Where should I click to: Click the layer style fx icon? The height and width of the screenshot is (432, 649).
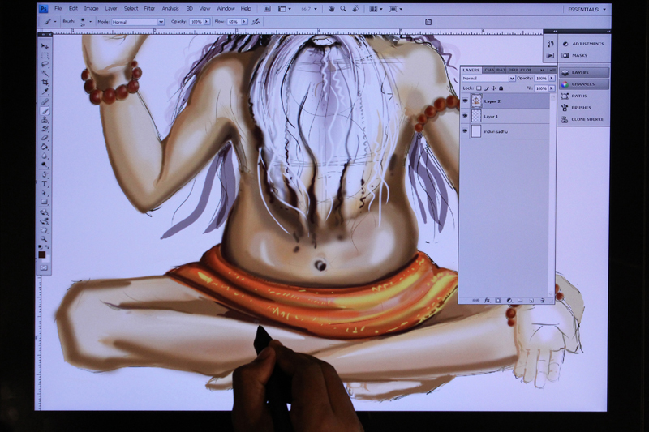tap(487, 300)
